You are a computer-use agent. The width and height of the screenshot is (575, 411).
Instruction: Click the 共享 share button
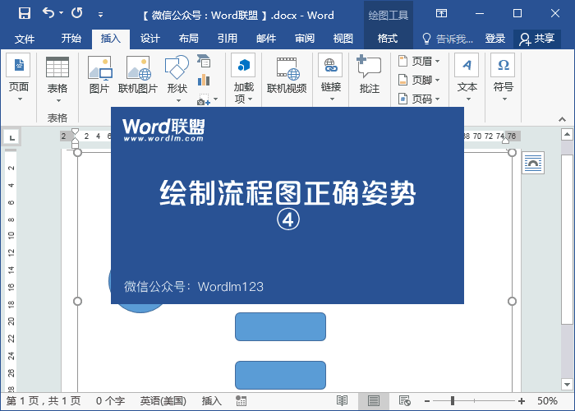tap(537, 39)
